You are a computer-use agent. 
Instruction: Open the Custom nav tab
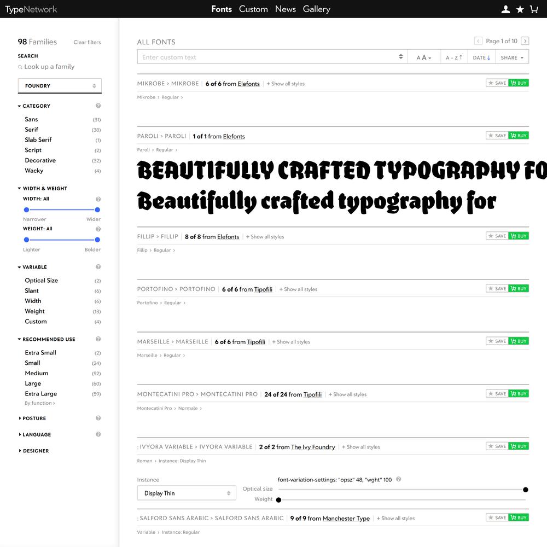coord(253,9)
